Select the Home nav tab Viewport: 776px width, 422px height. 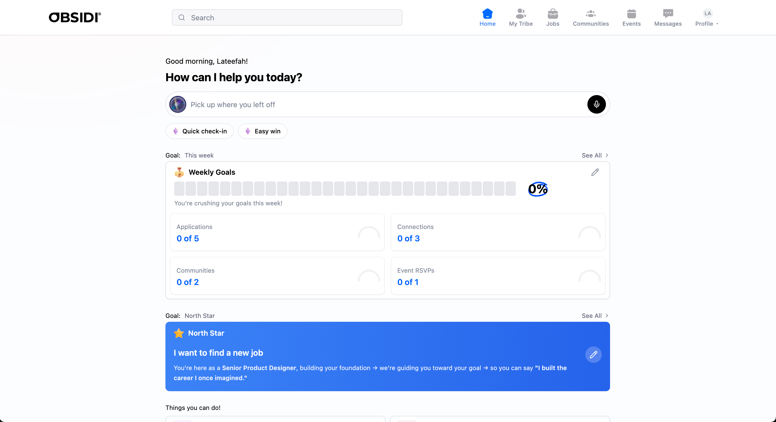(x=487, y=17)
